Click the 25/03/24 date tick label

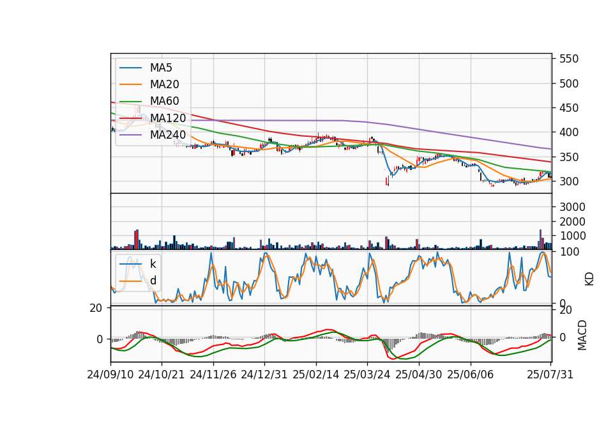coord(367,375)
